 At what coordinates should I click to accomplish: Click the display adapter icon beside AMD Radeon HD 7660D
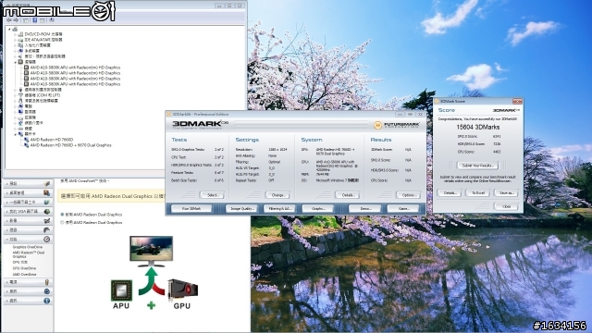(27, 140)
